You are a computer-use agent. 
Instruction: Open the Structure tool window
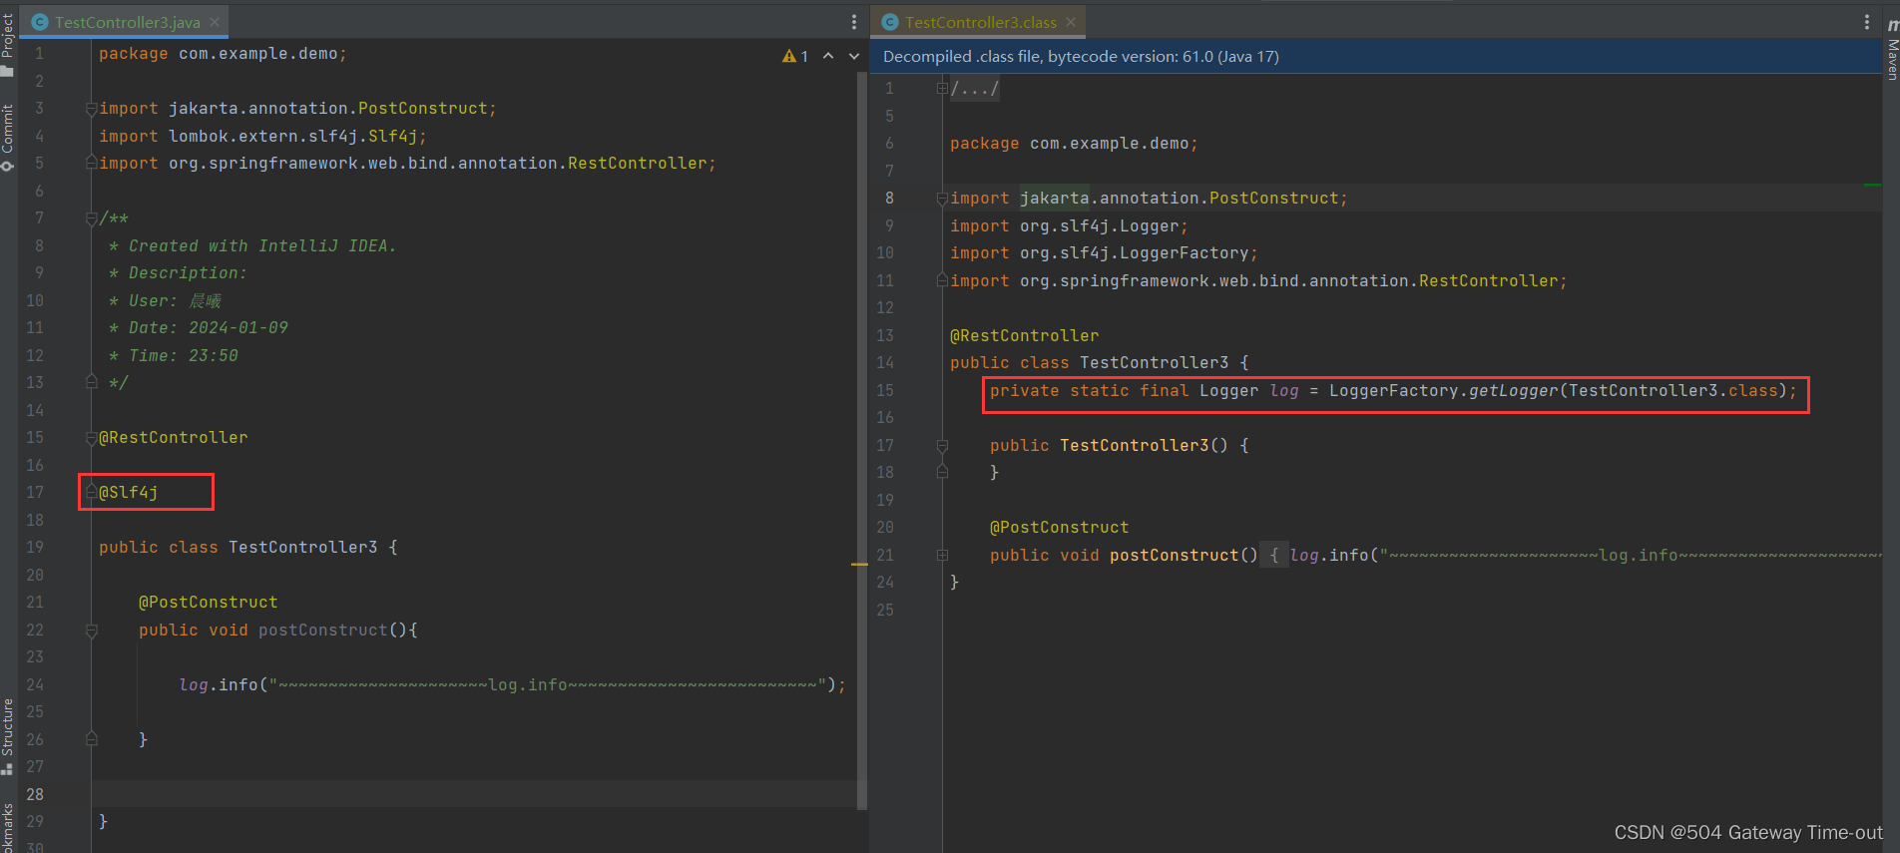(8, 735)
